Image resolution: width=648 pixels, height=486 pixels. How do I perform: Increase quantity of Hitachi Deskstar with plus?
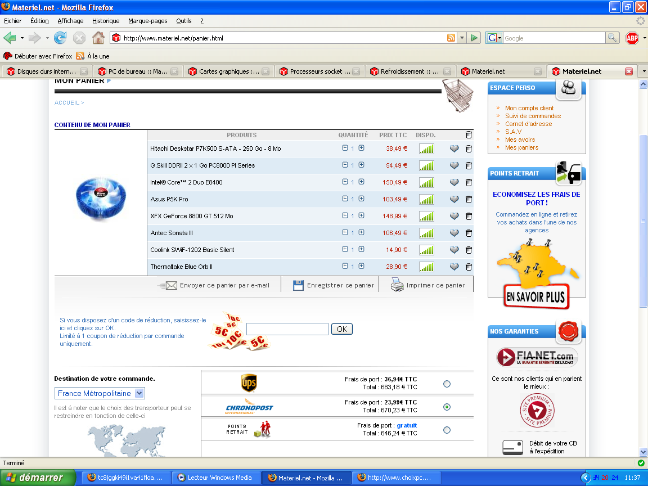pyautogui.click(x=361, y=148)
